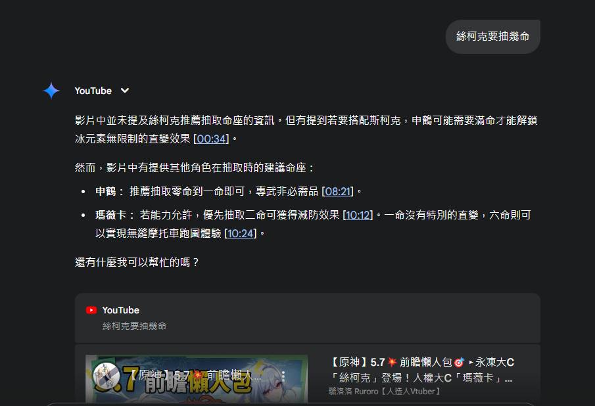
Task: Click the Gemini sparkle icon
Action: tap(51, 91)
